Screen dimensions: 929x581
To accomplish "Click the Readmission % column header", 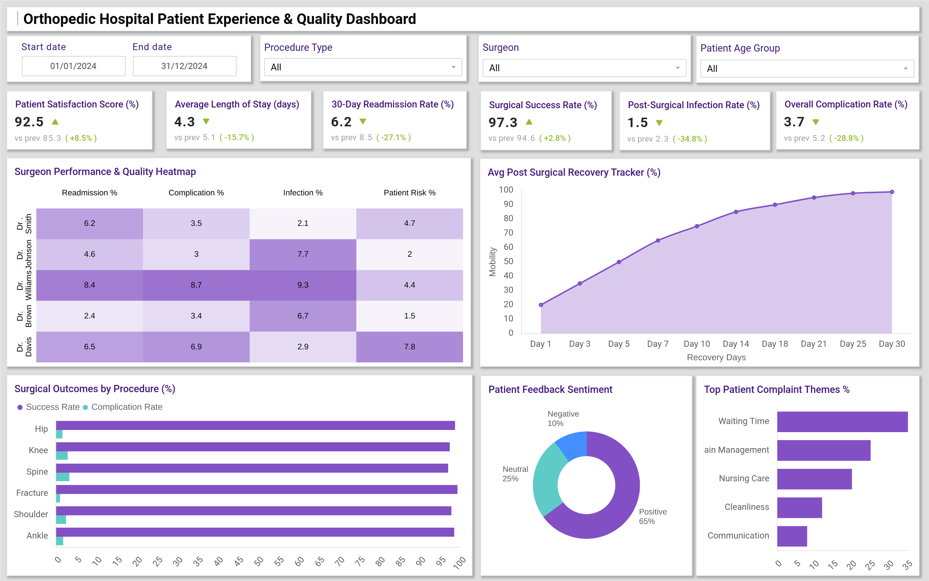I will coord(89,192).
